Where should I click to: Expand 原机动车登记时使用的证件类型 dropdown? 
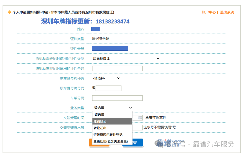[x=126, y=58]
